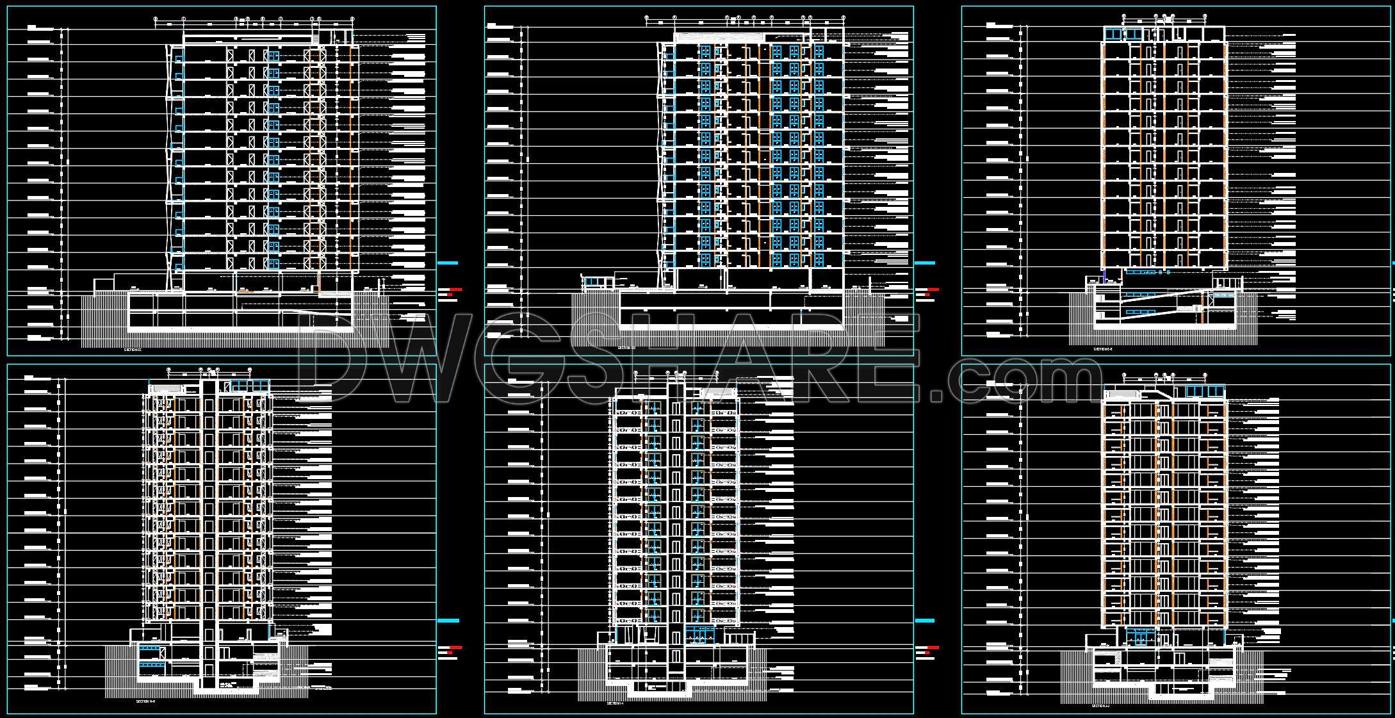Image resolution: width=1395 pixels, height=718 pixels.
Task: Click the SECTION E-E title label
Action: pos(1103,349)
